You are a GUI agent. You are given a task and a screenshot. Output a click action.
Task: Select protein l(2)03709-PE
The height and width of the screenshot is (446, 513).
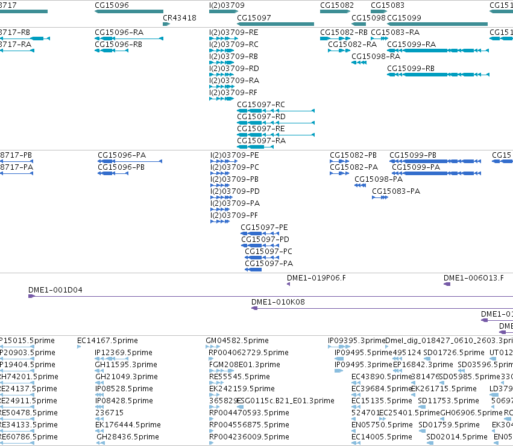234,155
